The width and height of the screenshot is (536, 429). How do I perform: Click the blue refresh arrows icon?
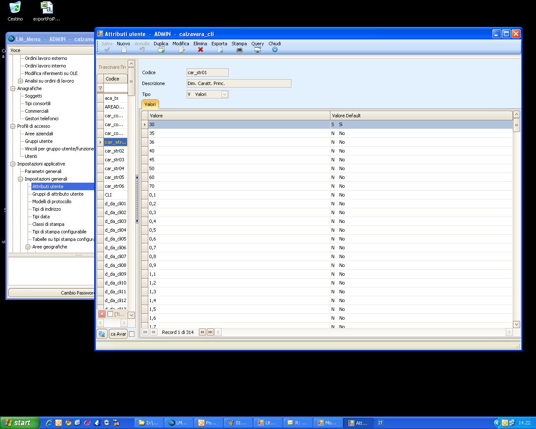click(x=101, y=334)
